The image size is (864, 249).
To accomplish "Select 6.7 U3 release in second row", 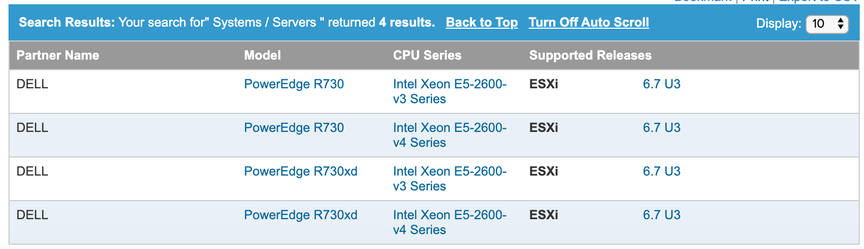I will 661,128.
